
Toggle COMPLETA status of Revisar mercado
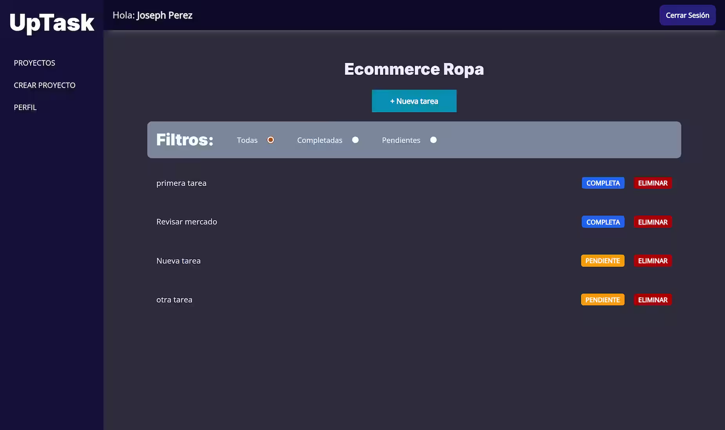tap(603, 222)
